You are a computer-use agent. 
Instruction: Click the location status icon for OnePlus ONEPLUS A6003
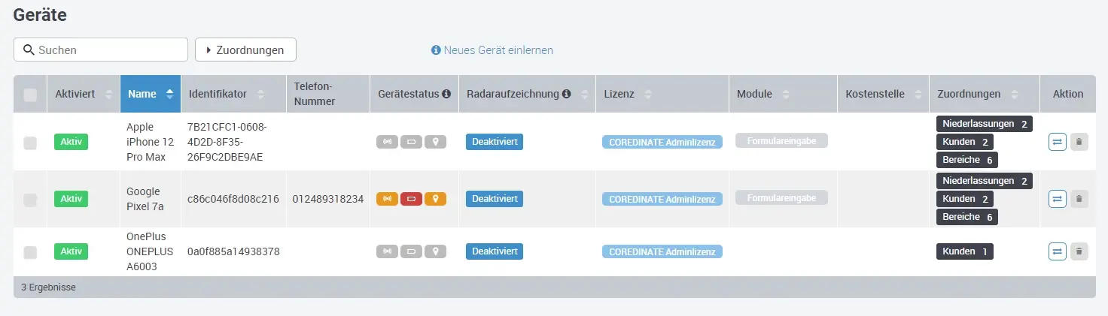point(435,251)
